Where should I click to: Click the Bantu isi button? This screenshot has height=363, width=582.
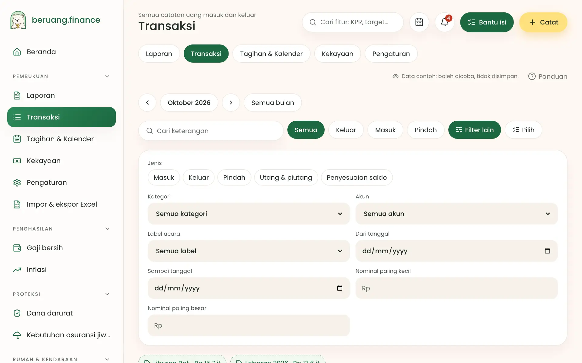[x=487, y=22]
